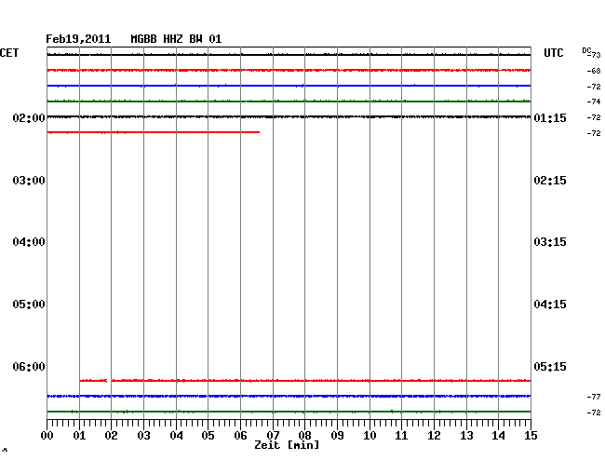
Task: Click the CET timezone label
Action: (x=9, y=53)
